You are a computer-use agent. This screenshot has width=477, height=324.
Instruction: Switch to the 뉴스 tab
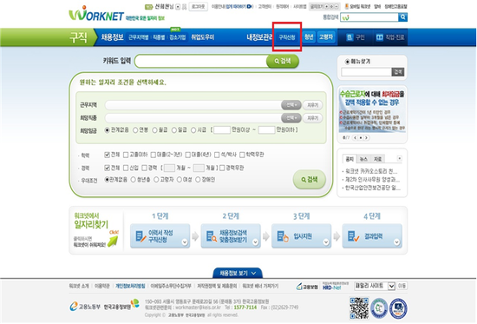click(x=363, y=159)
